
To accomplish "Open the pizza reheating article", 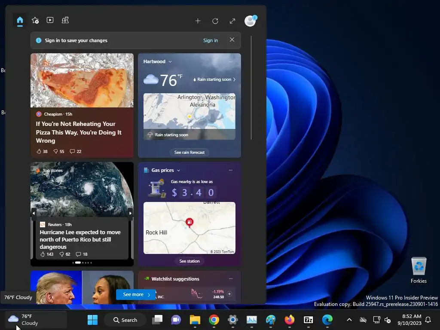I will tap(79, 132).
